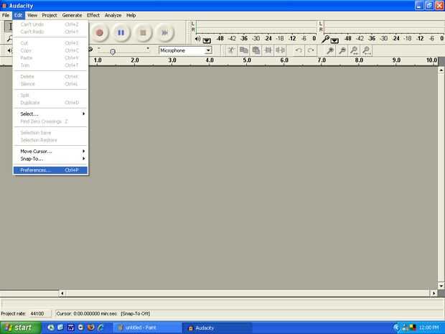
Task: Click the output speaker meter icon
Action: pos(198,39)
